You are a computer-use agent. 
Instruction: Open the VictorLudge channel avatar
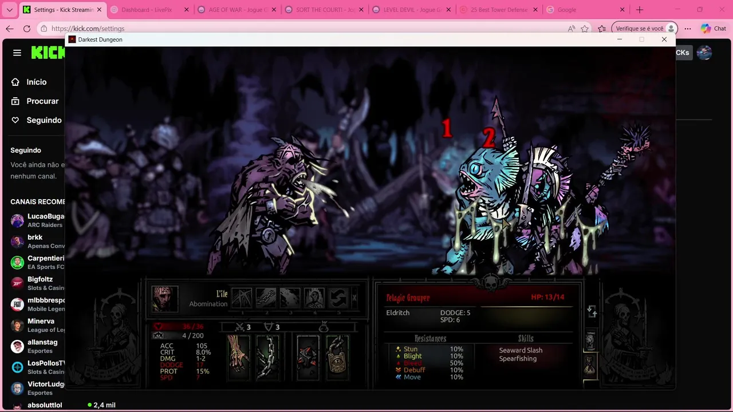(17, 389)
